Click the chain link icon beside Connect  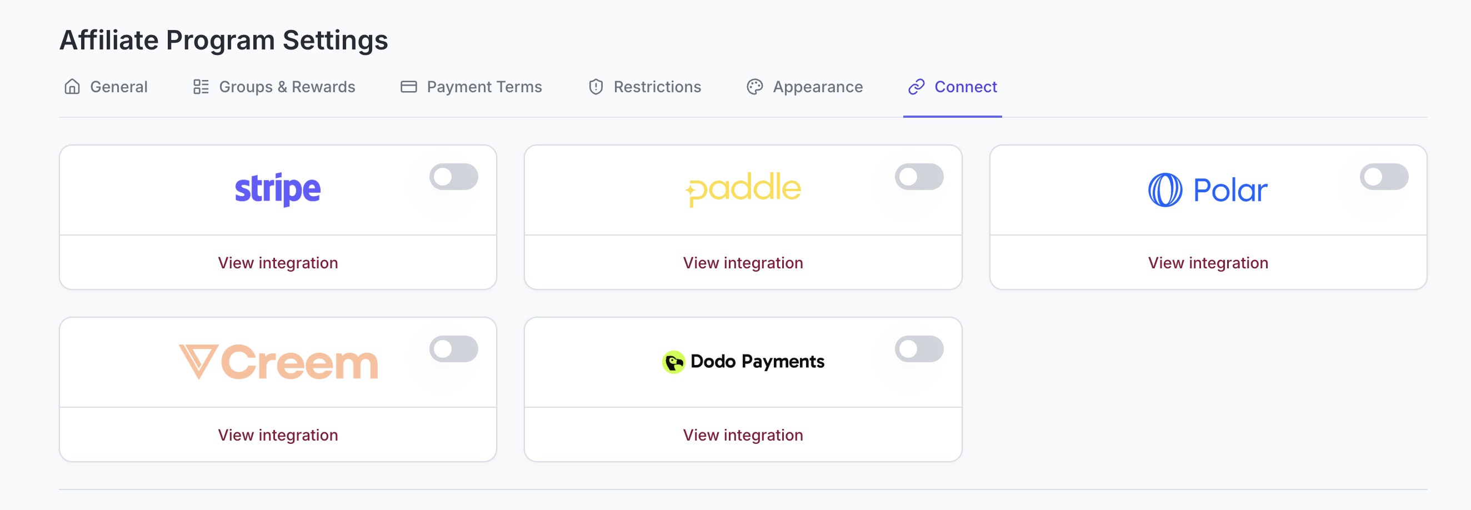(916, 87)
